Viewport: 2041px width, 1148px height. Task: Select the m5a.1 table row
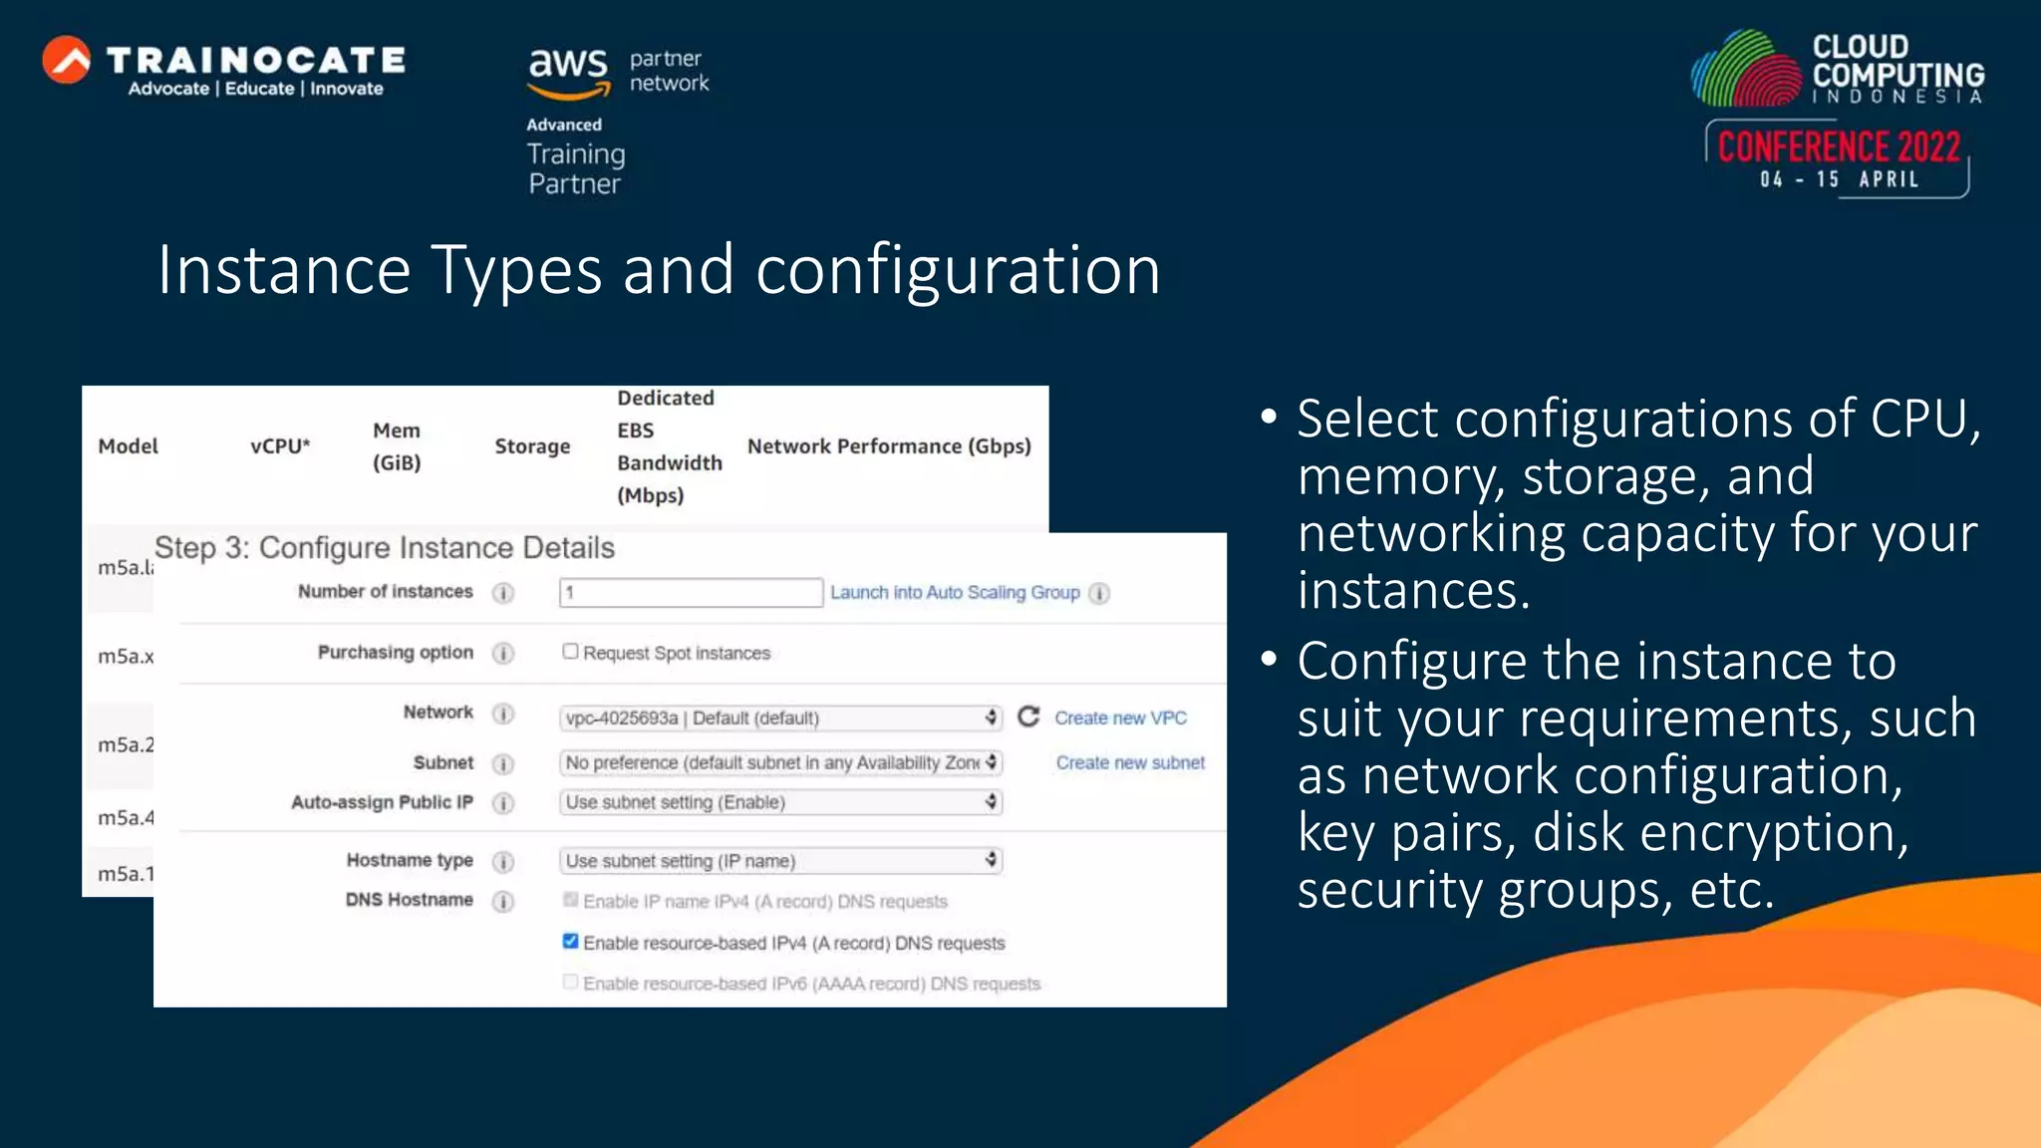(x=120, y=874)
